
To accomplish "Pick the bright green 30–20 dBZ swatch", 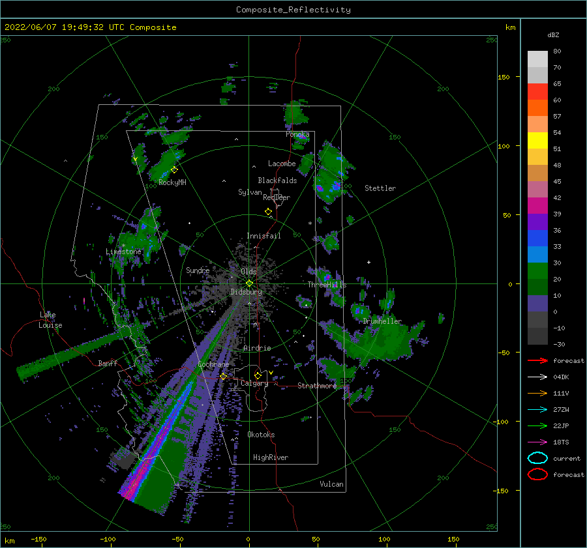I will 537,271.
